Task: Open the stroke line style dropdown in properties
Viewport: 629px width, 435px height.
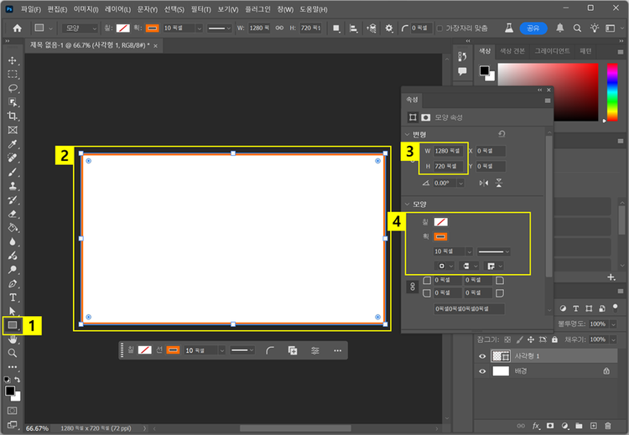Action: pos(493,251)
